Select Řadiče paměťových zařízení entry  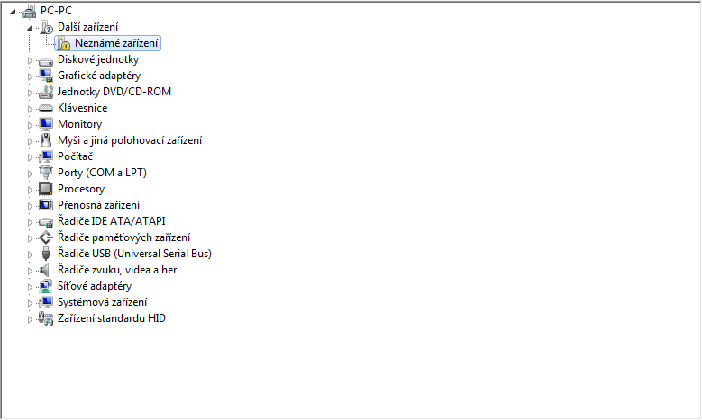click(x=124, y=237)
